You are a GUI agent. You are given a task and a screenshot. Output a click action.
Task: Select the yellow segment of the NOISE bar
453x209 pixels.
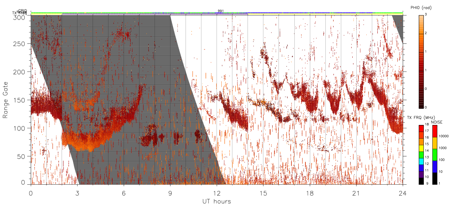pos(435,143)
